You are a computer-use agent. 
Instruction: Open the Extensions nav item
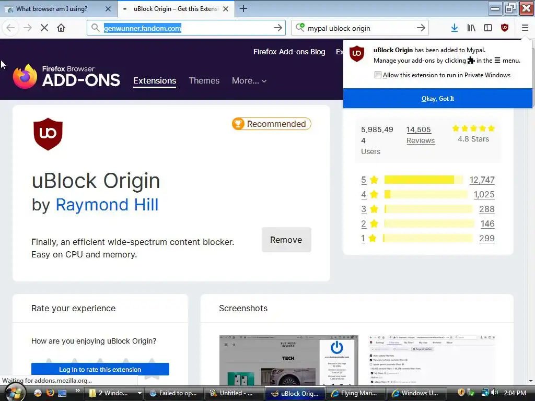(155, 81)
